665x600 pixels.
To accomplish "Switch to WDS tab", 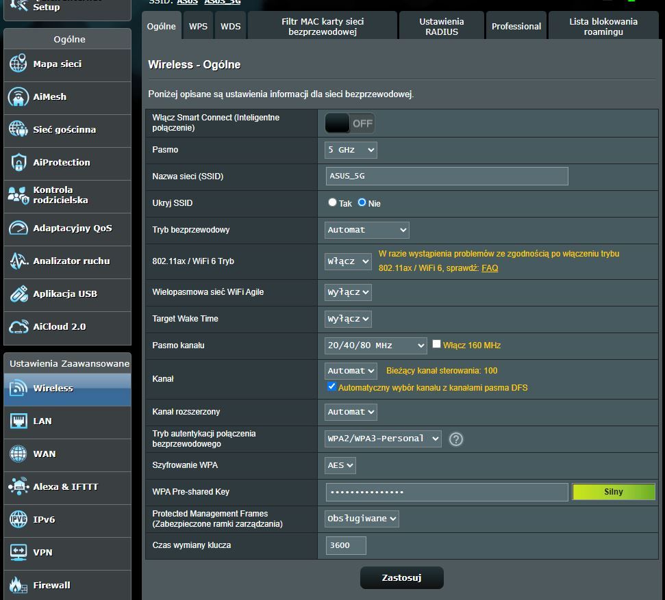I will coord(230,26).
